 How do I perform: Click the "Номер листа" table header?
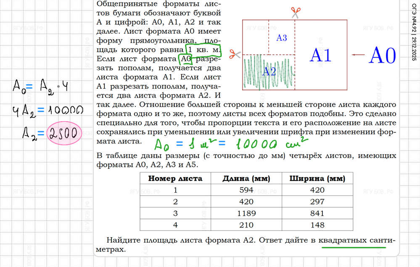tap(175, 178)
